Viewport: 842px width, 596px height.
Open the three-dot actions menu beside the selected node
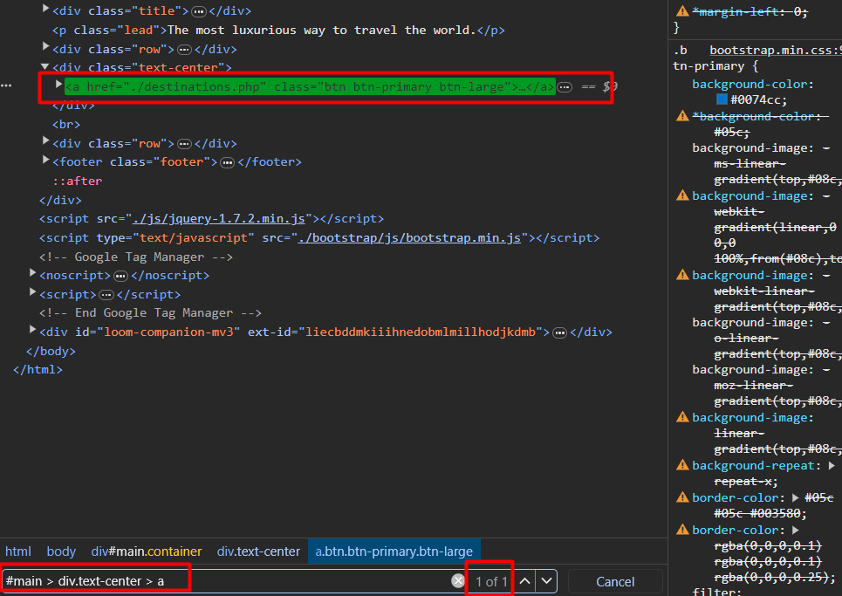[x=6, y=86]
